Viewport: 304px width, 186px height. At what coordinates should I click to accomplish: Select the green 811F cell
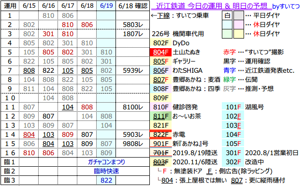[x=161, y=116]
